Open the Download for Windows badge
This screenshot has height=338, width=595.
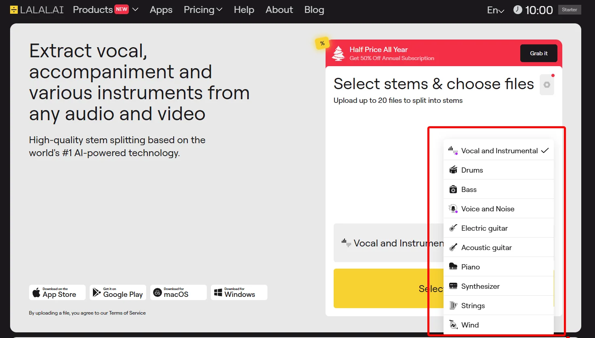pos(239,292)
